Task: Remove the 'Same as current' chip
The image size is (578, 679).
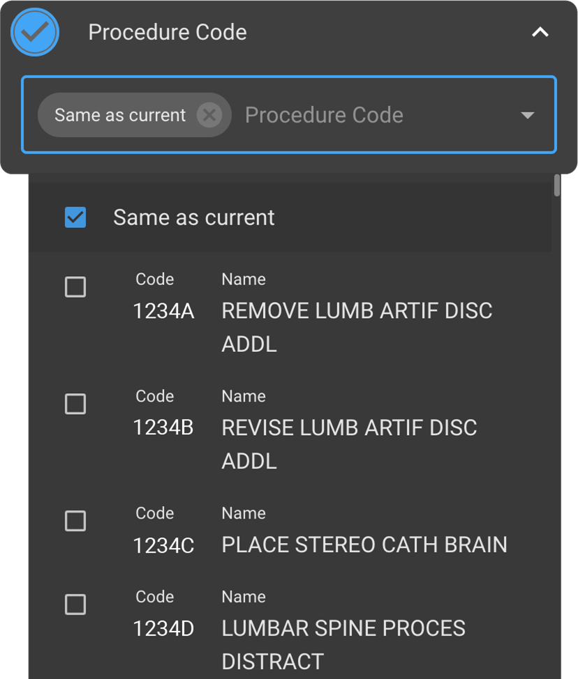Action: [209, 115]
